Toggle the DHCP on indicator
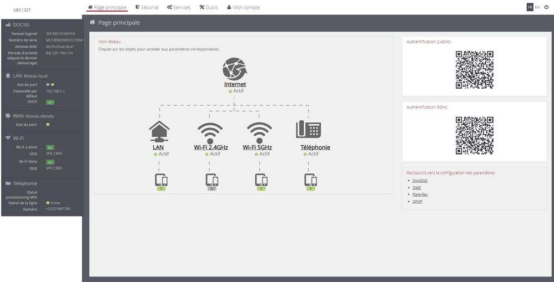 click(50, 102)
